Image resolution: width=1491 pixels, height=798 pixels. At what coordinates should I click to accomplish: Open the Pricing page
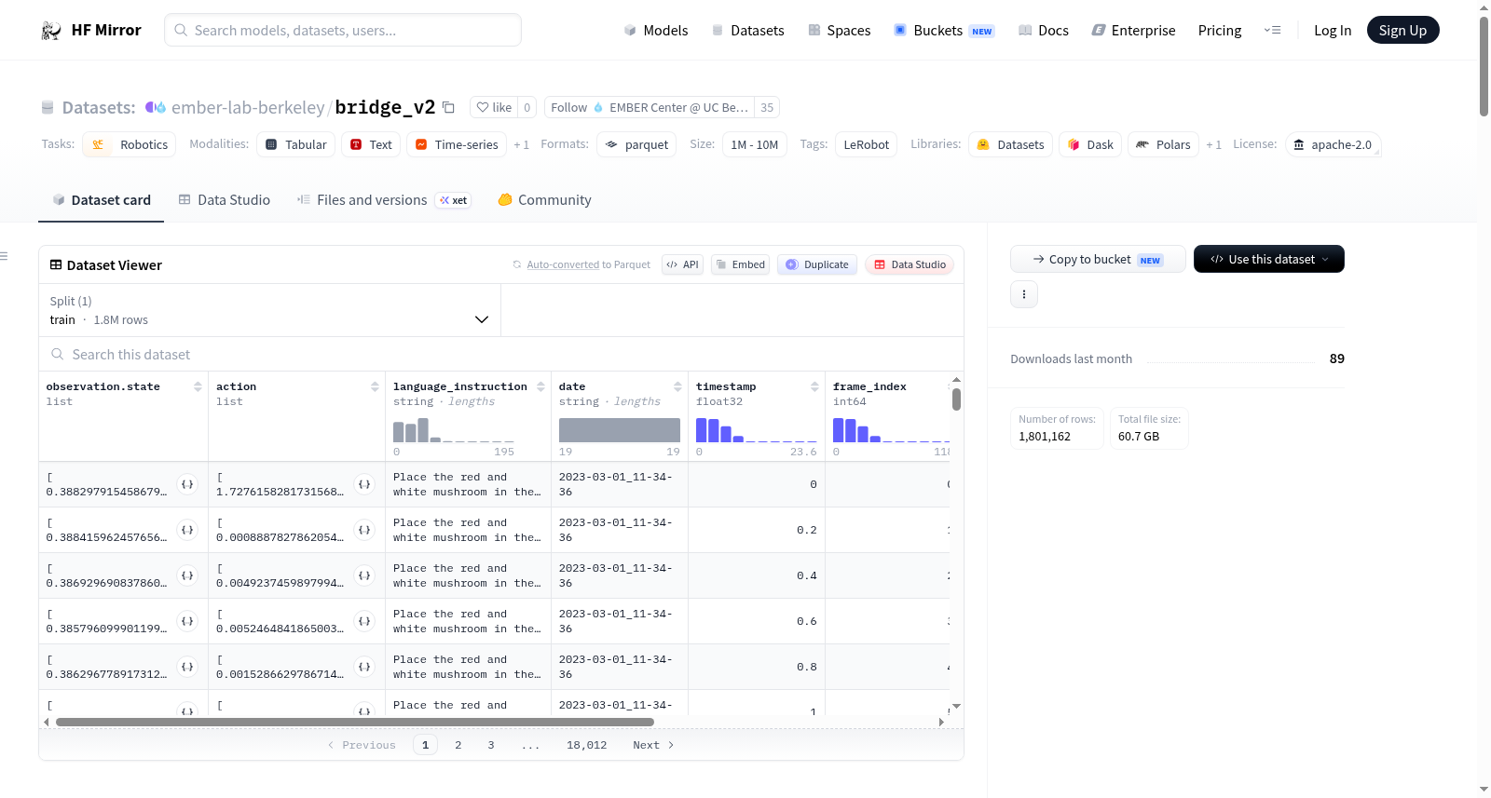pyautogui.click(x=1220, y=30)
